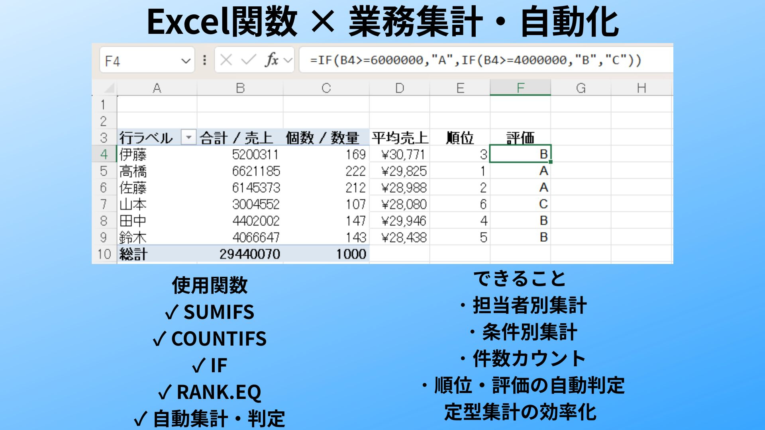The height and width of the screenshot is (430, 765).
Task: Click the average cell ¥28,988
Action: tap(400, 188)
